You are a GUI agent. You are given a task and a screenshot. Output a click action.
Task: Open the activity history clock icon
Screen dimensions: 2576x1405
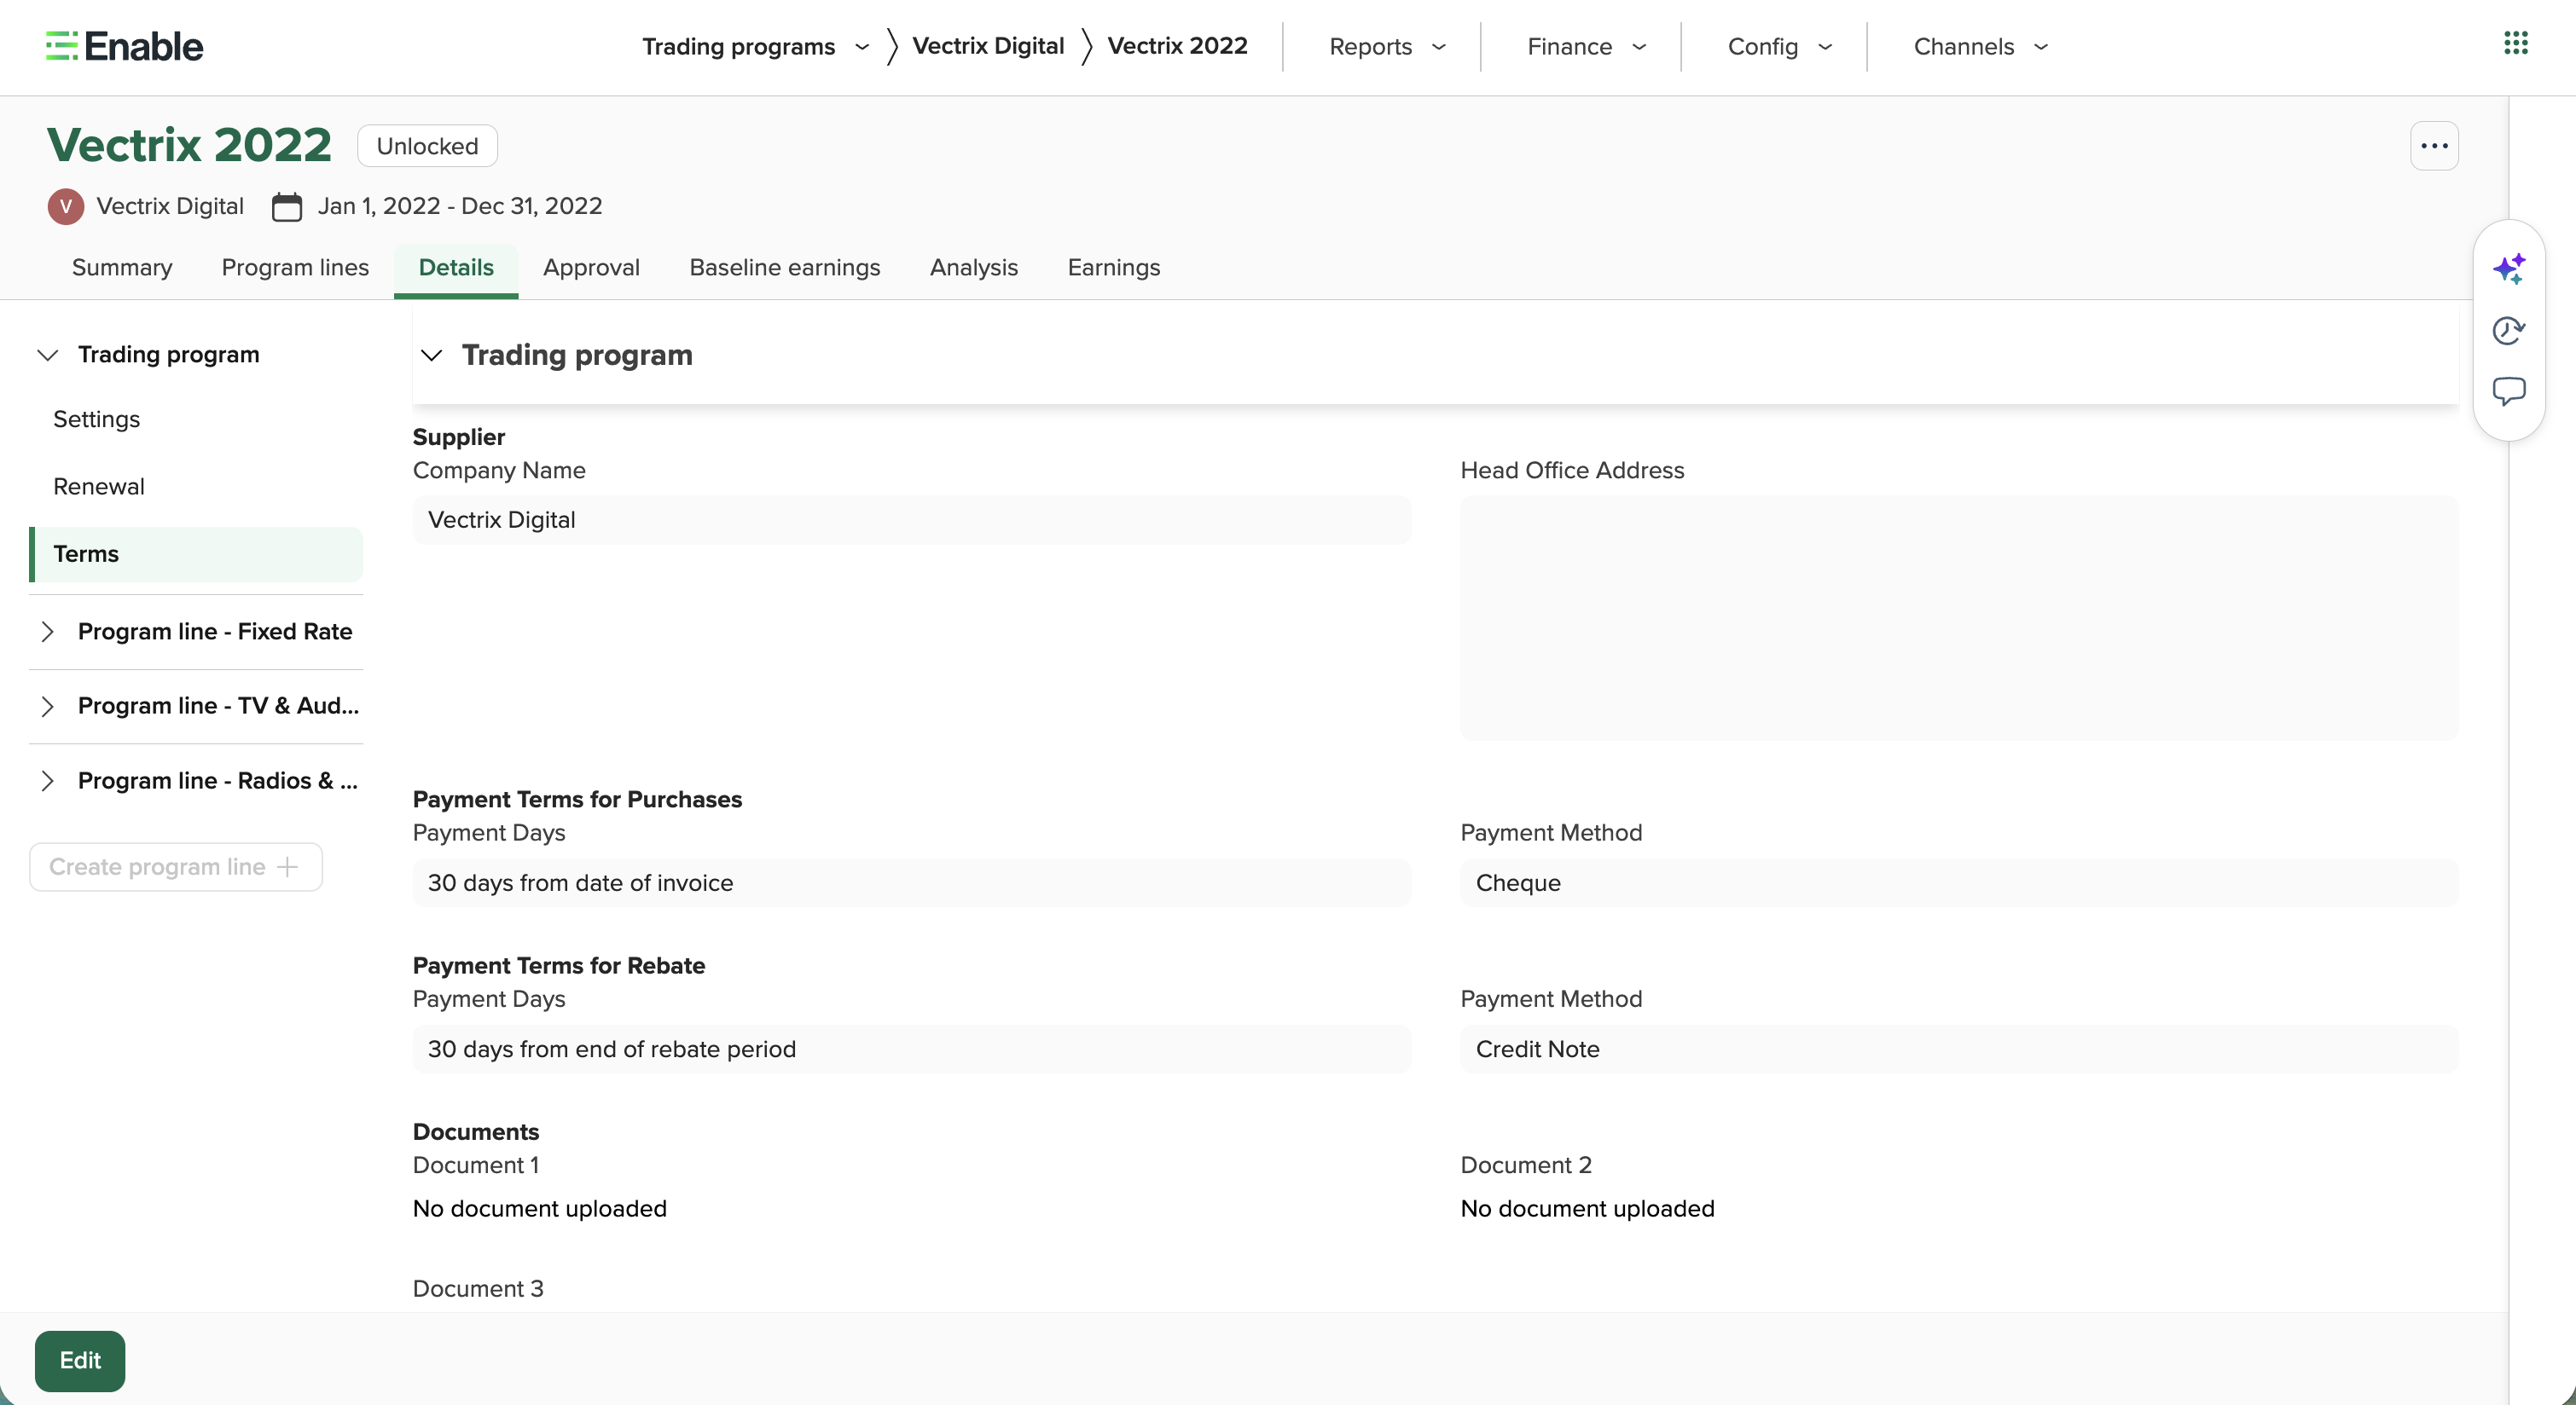[2509, 330]
